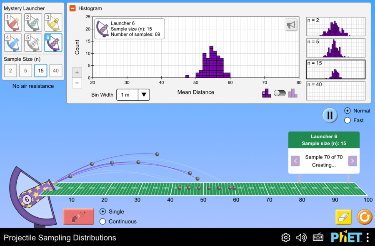This screenshot has width=375, height=246.
Task: Set sample size to 5
Action: [25, 71]
